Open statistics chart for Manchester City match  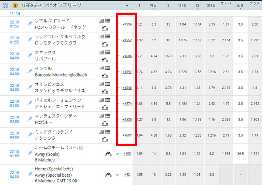[x=101, y=116]
